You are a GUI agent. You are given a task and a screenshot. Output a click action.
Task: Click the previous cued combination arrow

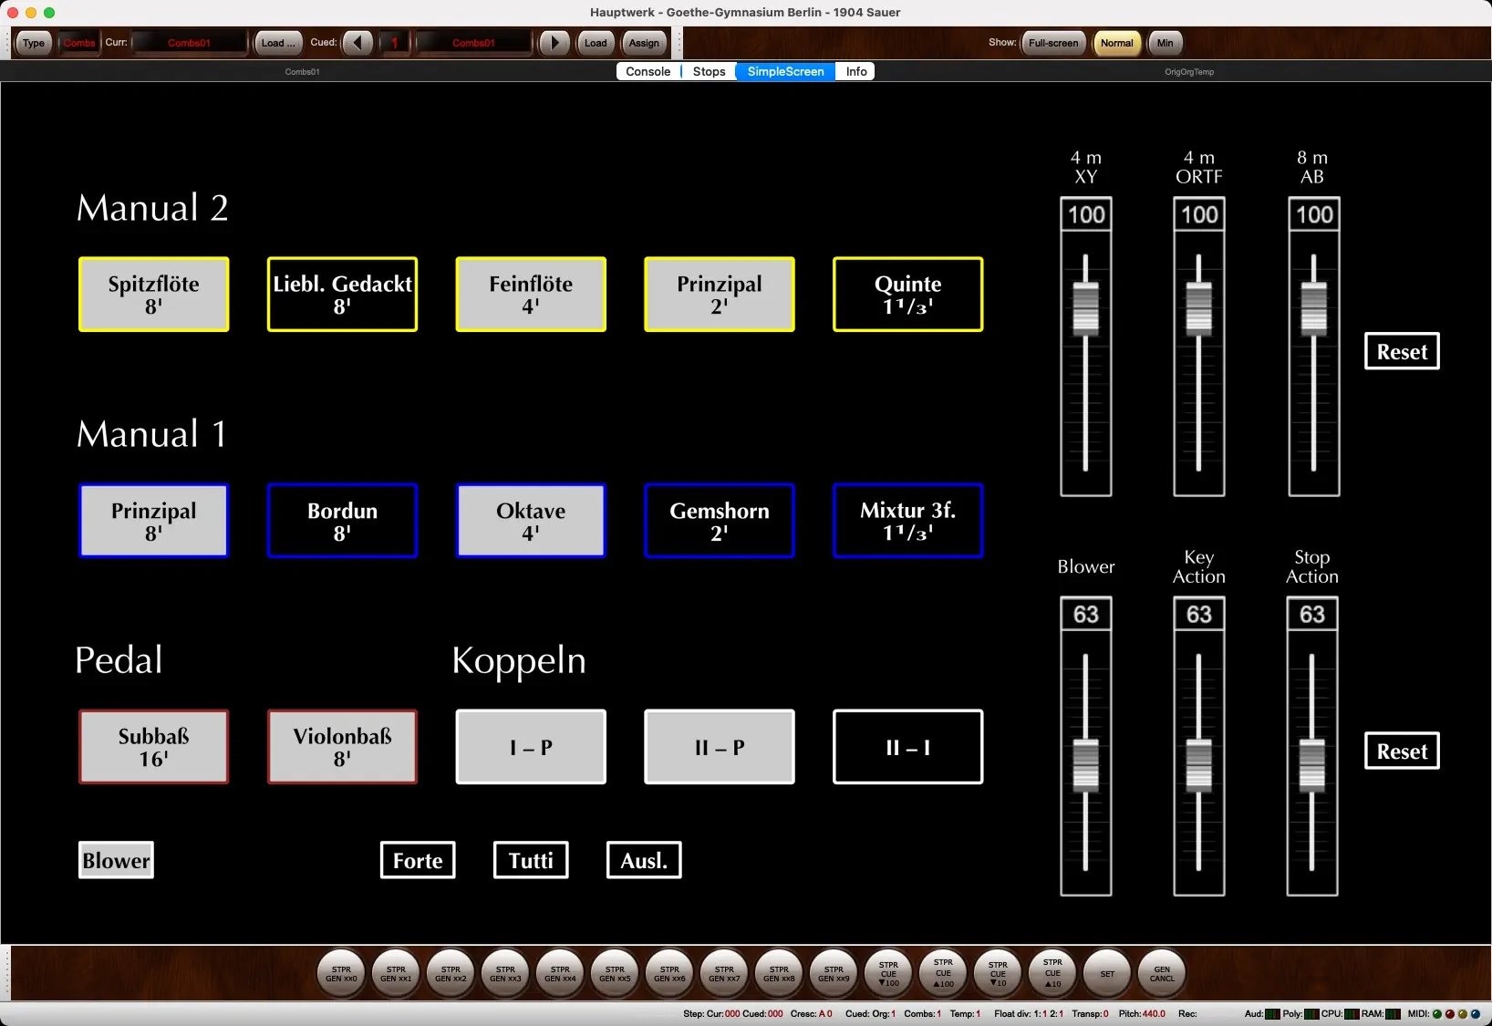(357, 43)
